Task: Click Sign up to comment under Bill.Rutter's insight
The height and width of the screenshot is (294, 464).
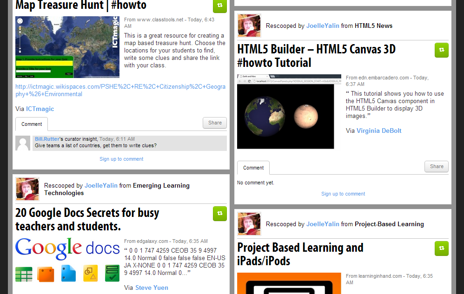Action: click(121, 159)
